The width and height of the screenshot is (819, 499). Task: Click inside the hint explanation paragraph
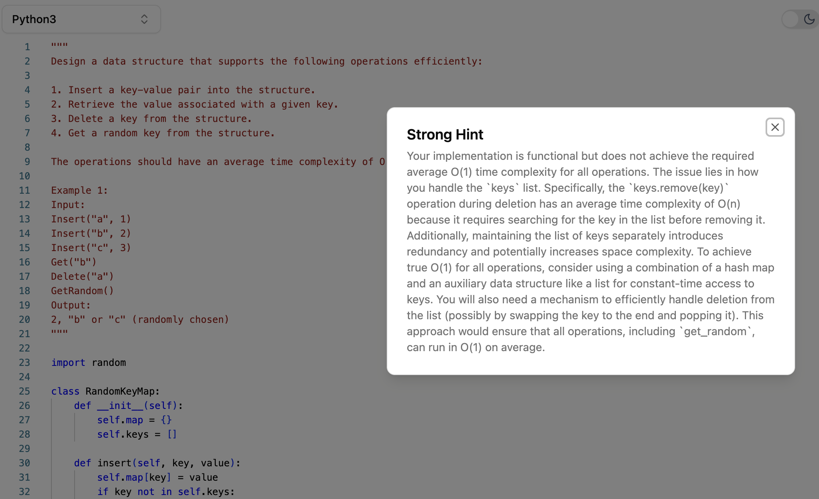(x=590, y=251)
